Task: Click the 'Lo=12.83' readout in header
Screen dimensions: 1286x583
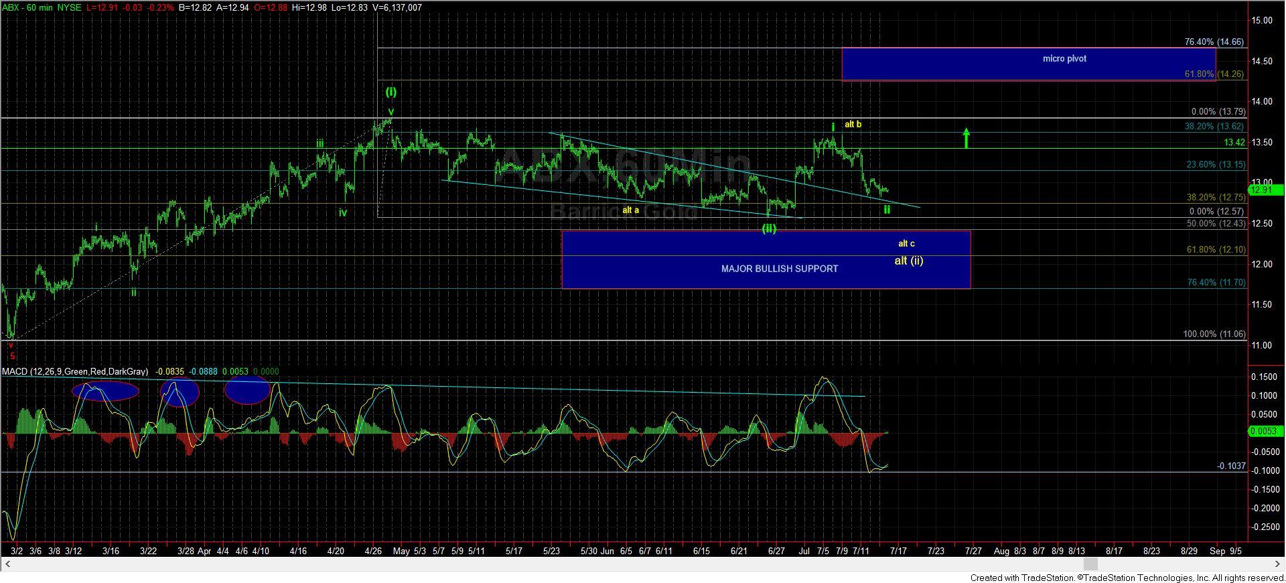Action: 351,7
